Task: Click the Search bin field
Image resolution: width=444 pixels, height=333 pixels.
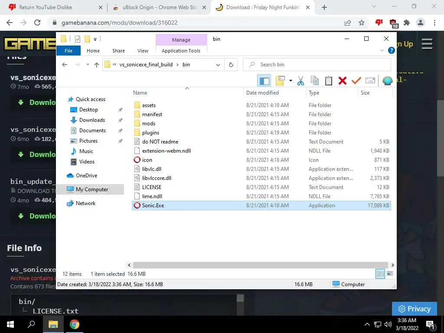Action: [x=317, y=65]
